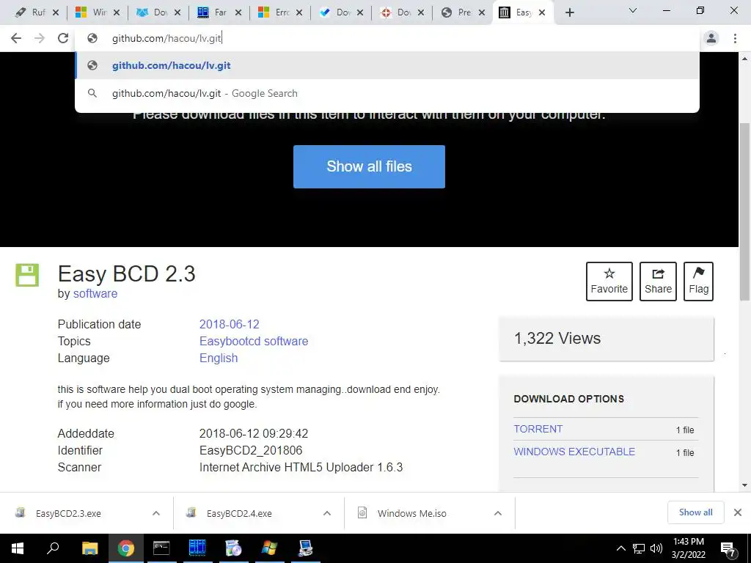This screenshot has width=751, height=563.
Task: Click the page's vertical scrollbar thumb
Action: click(x=744, y=212)
